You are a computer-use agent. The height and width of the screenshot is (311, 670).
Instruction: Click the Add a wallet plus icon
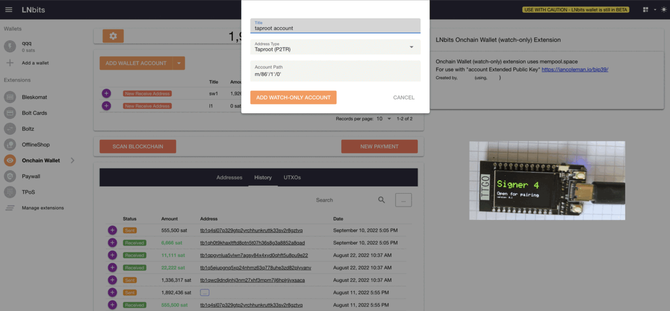click(x=9, y=63)
